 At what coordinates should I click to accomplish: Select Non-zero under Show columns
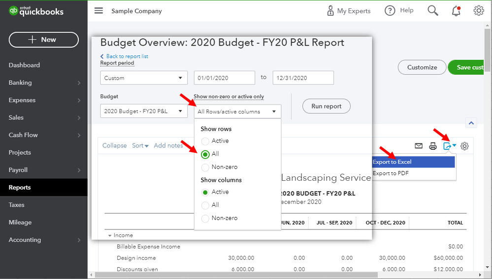click(205, 218)
